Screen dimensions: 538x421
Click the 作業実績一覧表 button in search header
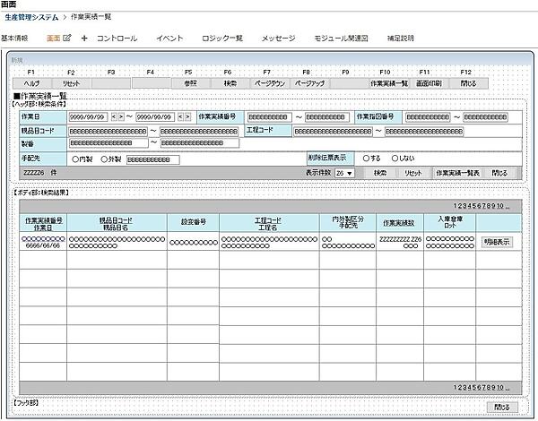[457, 173]
